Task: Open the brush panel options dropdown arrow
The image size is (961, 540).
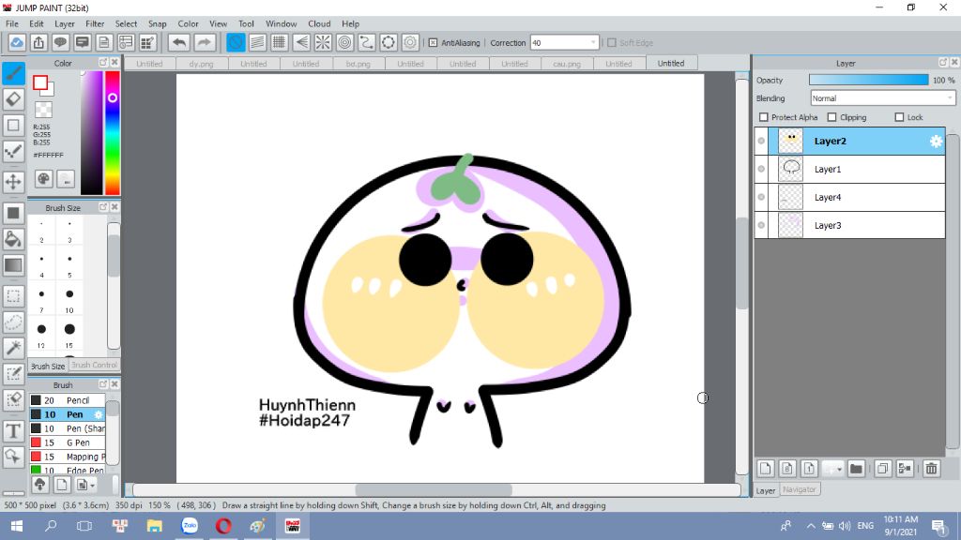Action: point(92,486)
